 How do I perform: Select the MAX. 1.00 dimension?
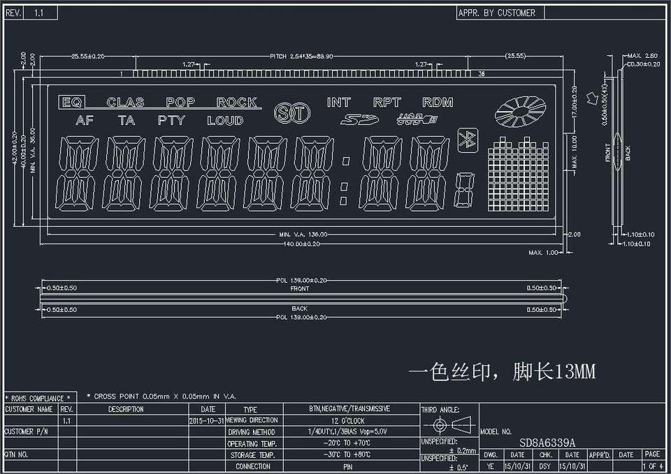coord(543,253)
